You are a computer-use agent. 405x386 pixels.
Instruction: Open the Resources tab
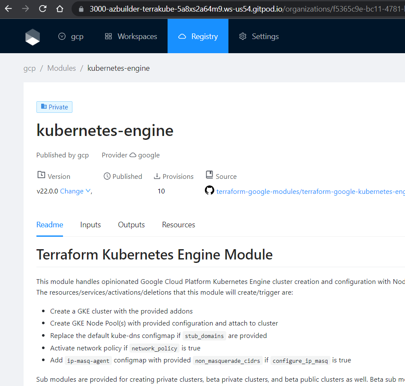178,225
